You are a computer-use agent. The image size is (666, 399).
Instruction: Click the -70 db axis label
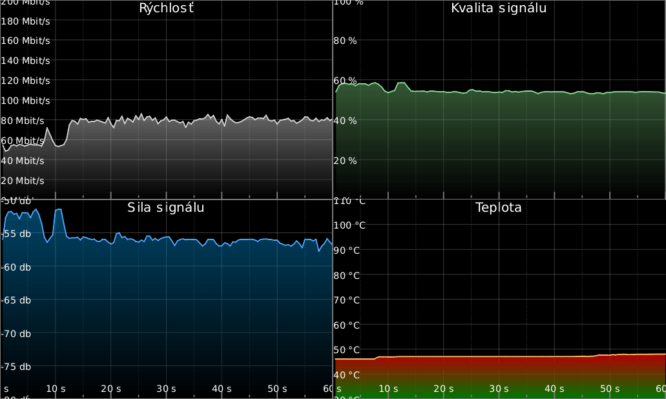16,334
